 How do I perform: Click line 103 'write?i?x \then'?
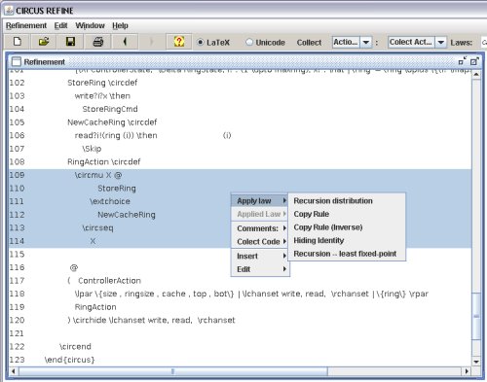(x=102, y=96)
